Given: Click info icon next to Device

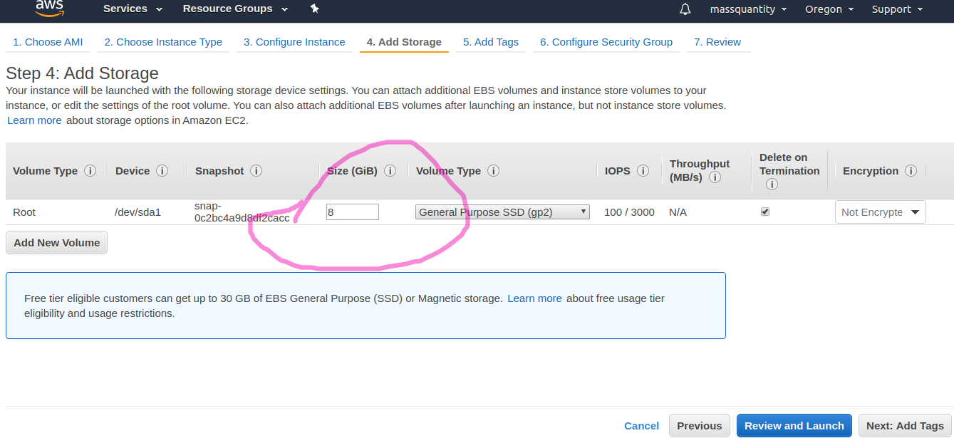Looking at the screenshot, I should 162,171.
